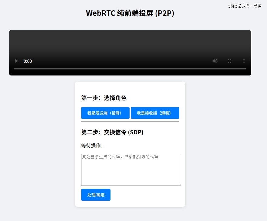Viewport: 267px width, 221px height.
Task: Click the 处理/确定 button
Action: [96, 195]
